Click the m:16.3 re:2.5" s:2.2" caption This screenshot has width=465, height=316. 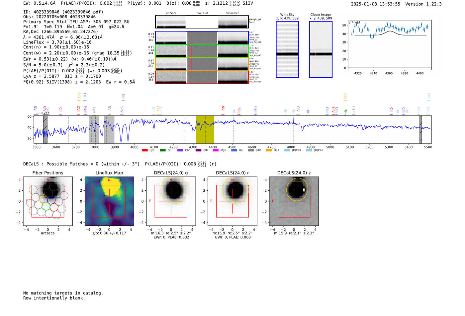(x=171, y=233)
